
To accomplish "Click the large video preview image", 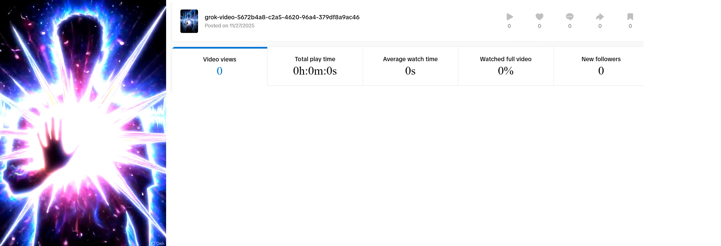I will pos(83,123).
